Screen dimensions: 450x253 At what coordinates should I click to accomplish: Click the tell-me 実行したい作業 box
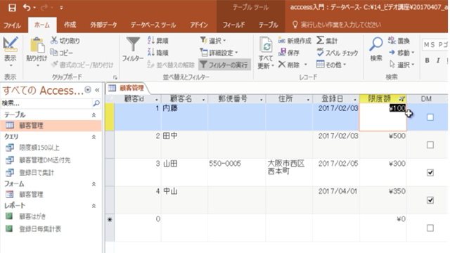[x=337, y=25]
